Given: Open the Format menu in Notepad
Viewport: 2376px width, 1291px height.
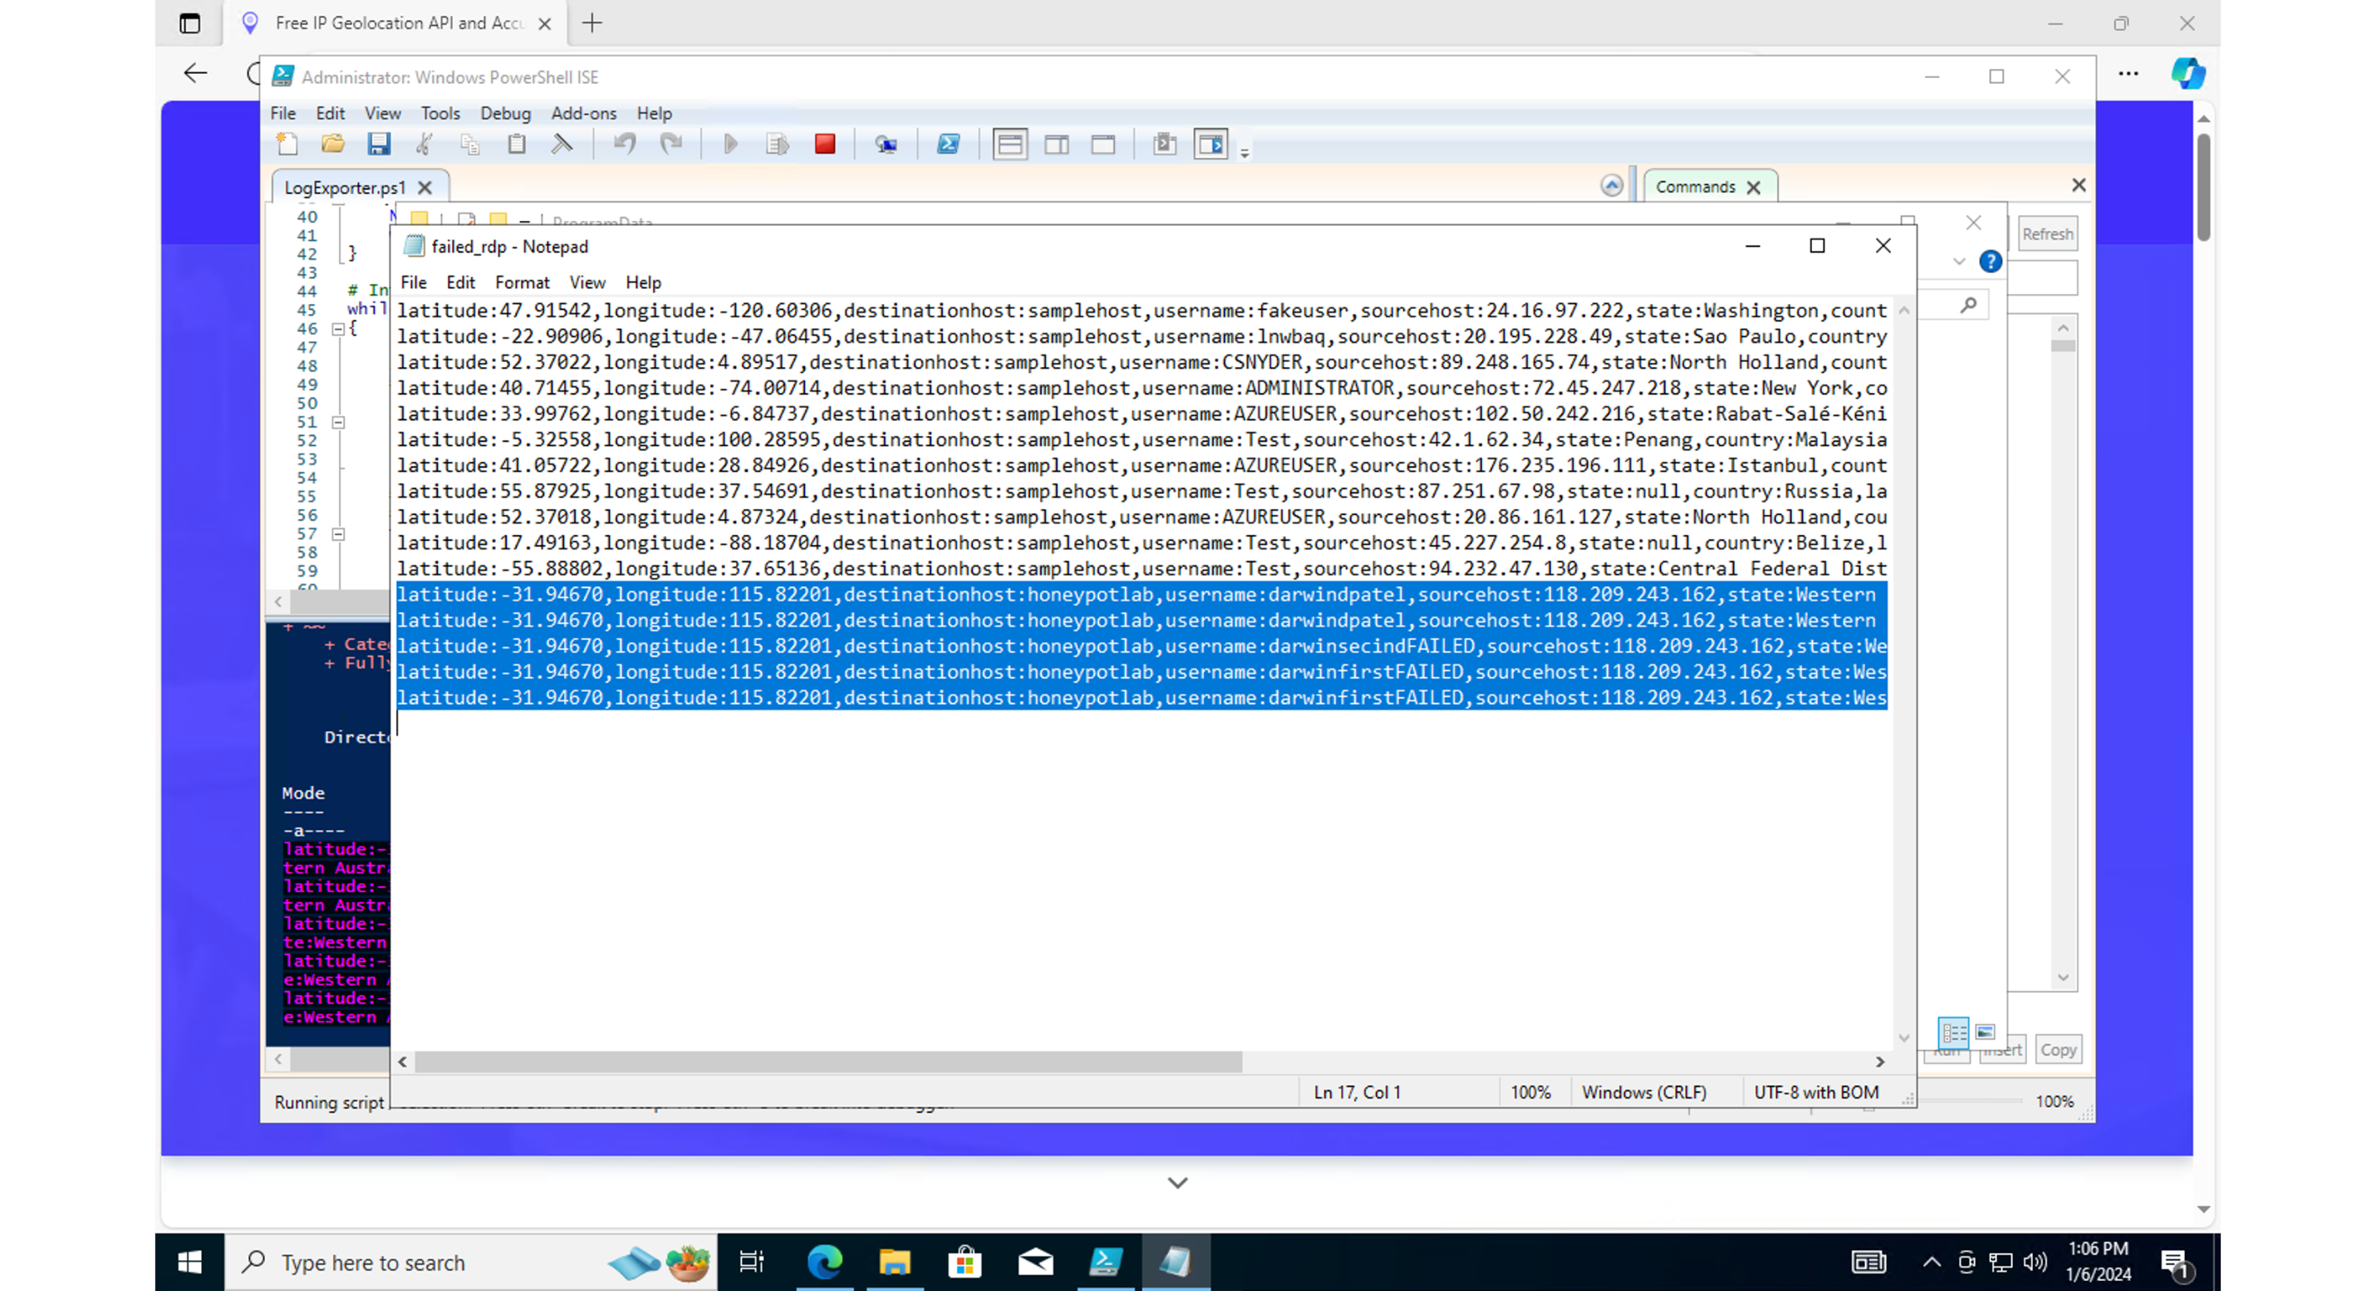Looking at the screenshot, I should click(x=521, y=282).
